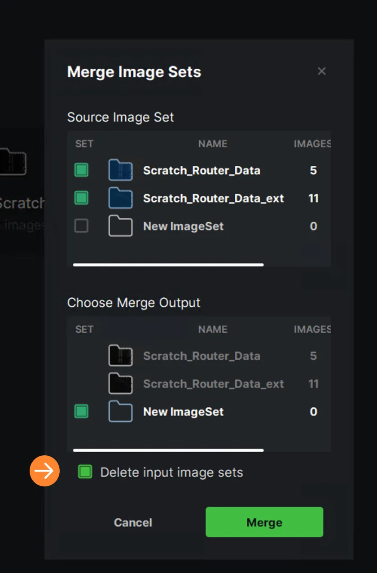The width and height of the screenshot is (377, 573).
Task: Click the IMAGES column header in Merge Output
Action: click(312, 329)
